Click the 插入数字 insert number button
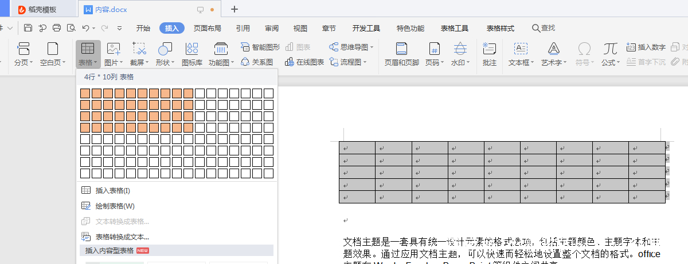The height and width of the screenshot is (264, 688). click(x=646, y=47)
